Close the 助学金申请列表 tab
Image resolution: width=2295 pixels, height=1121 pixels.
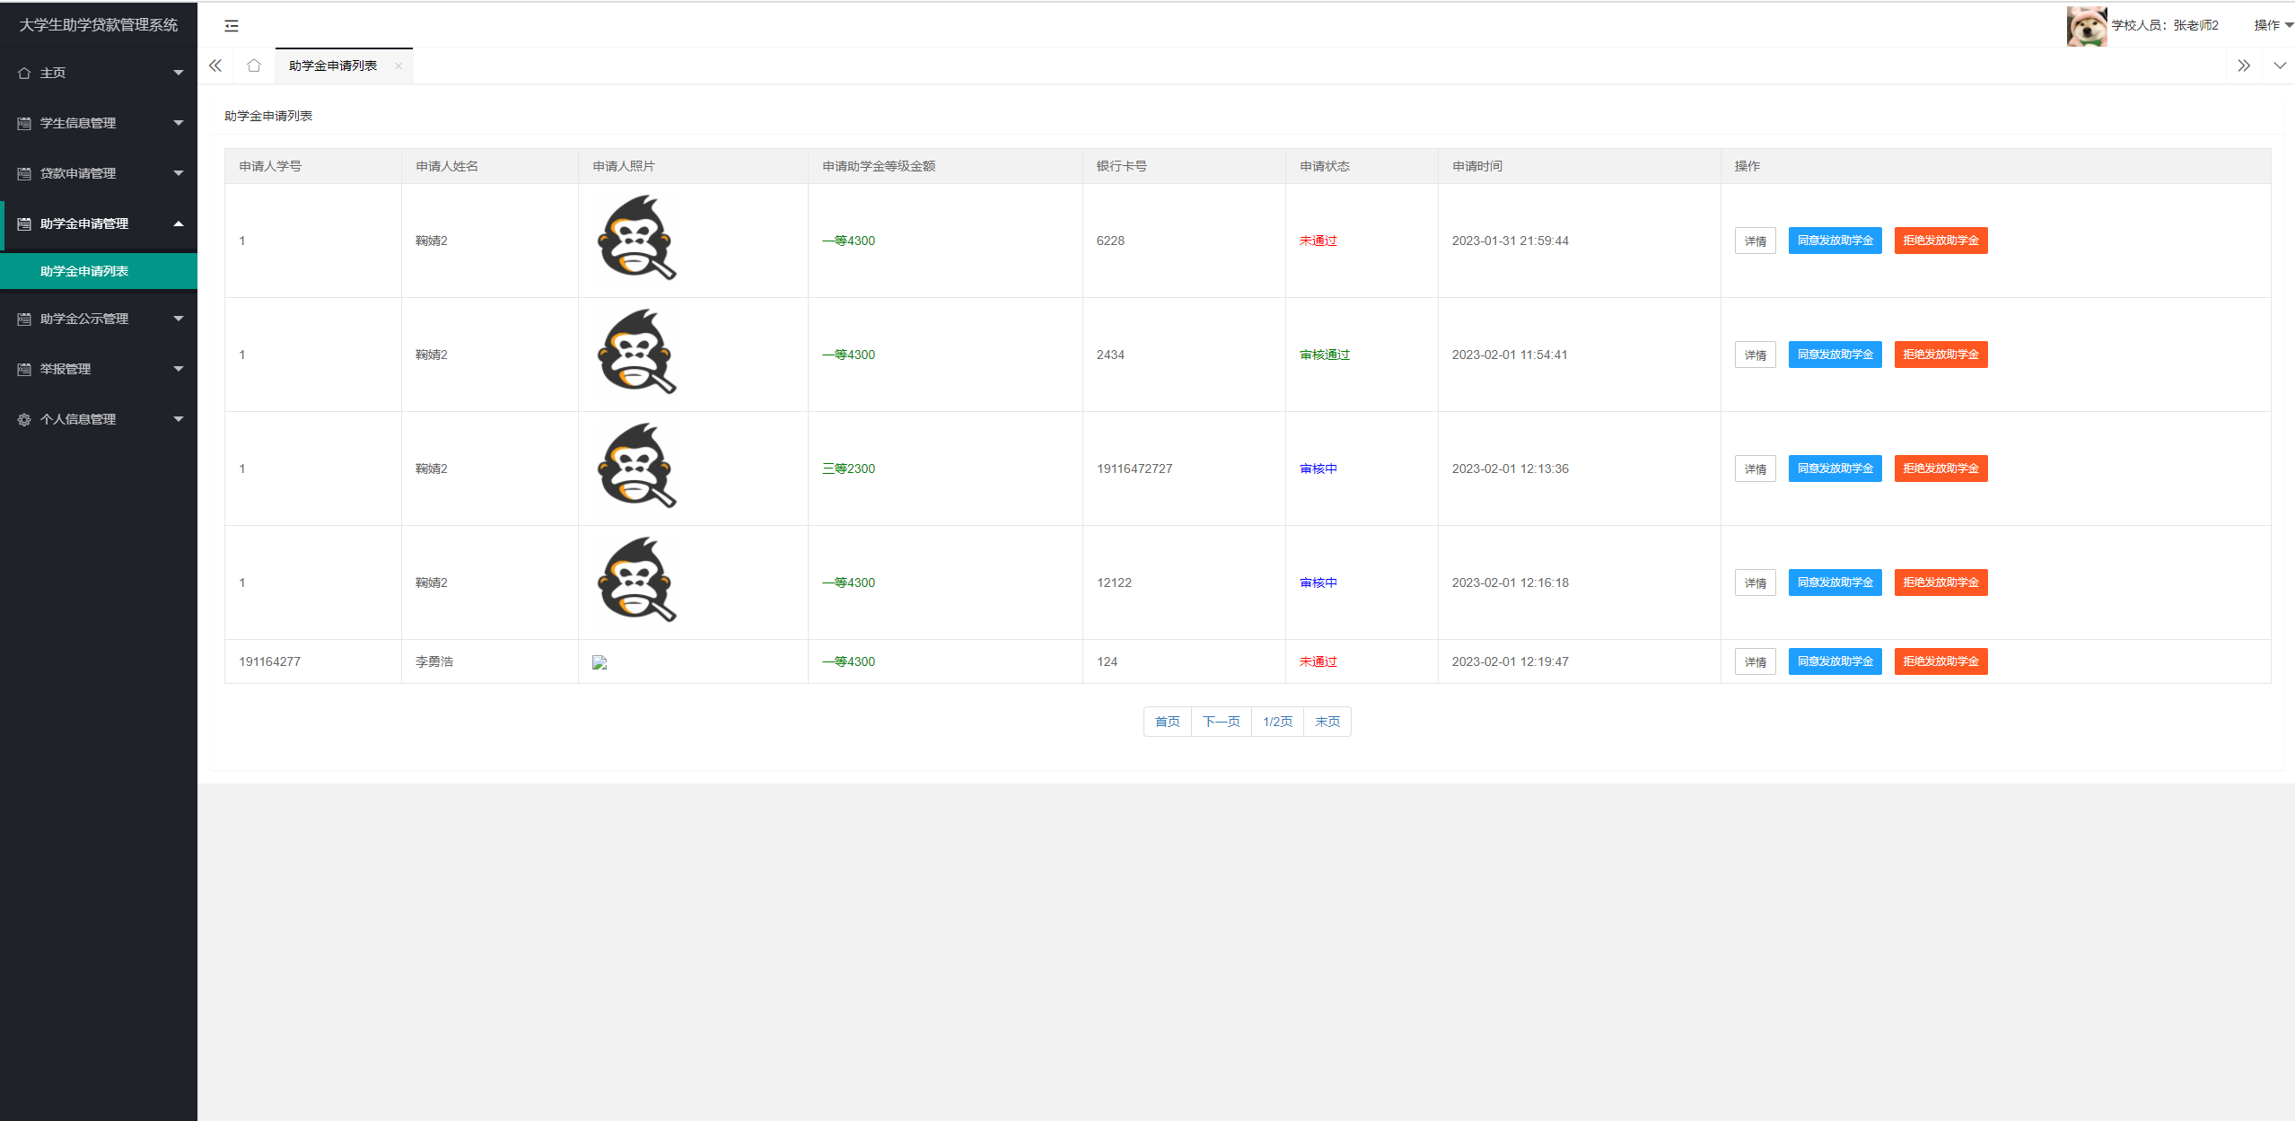(399, 66)
